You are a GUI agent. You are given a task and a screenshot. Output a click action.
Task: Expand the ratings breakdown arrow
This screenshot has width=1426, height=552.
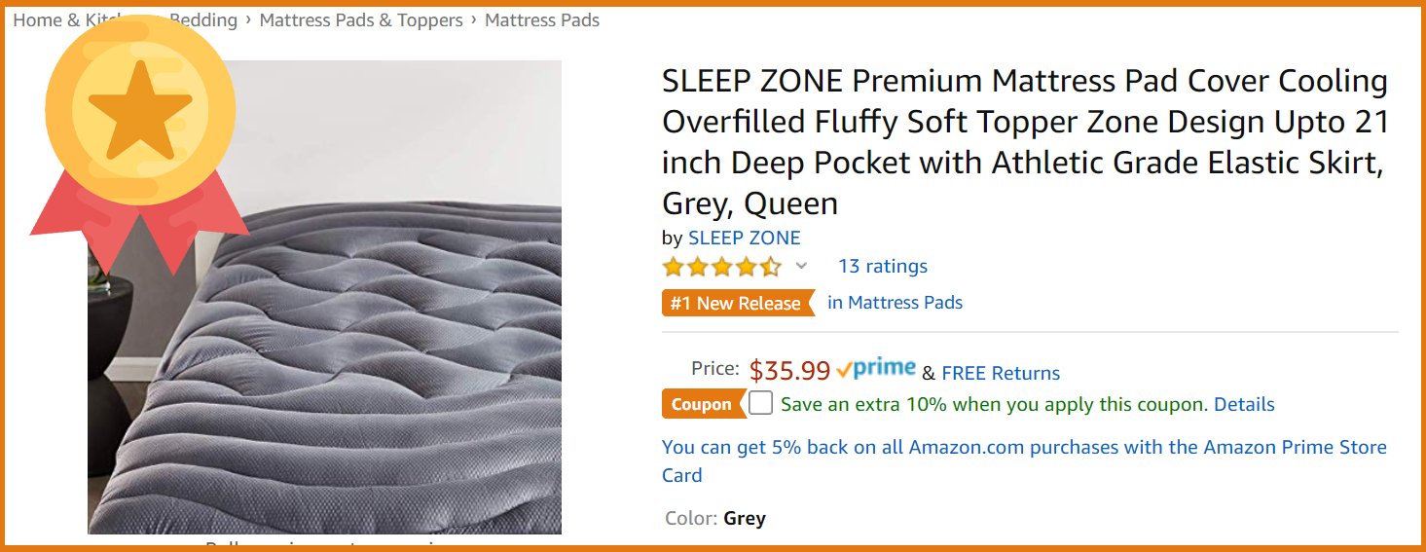click(801, 266)
